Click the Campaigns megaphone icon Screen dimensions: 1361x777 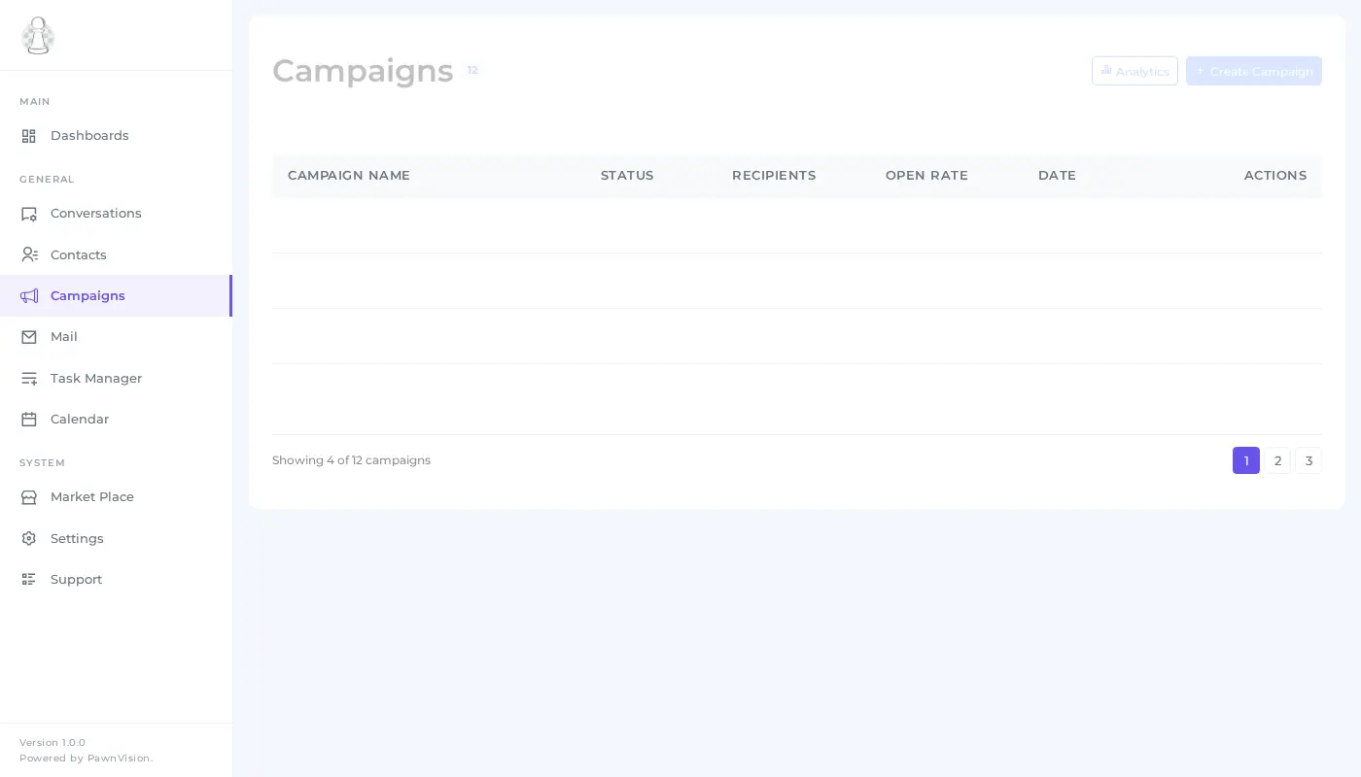(x=29, y=295)
